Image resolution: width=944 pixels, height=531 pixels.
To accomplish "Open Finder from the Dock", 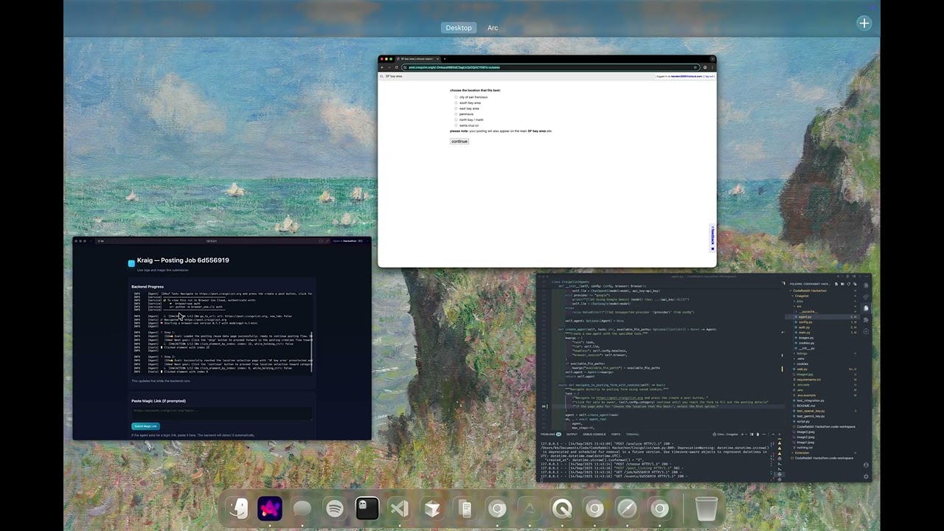I will [238, 508].
